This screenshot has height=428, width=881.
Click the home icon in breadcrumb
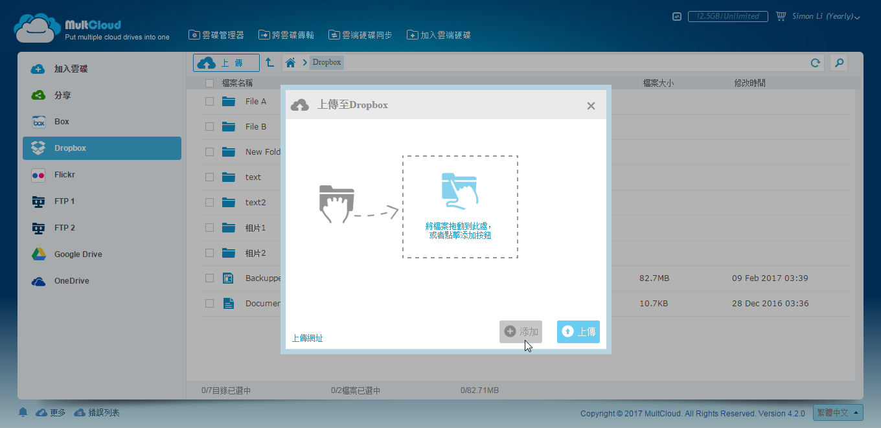291,63
